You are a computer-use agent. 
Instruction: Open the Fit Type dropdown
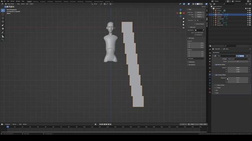tap(238, 59)
